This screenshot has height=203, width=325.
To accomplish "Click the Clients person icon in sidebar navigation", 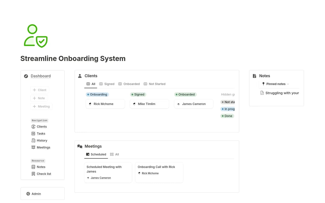I will [33, 127].
